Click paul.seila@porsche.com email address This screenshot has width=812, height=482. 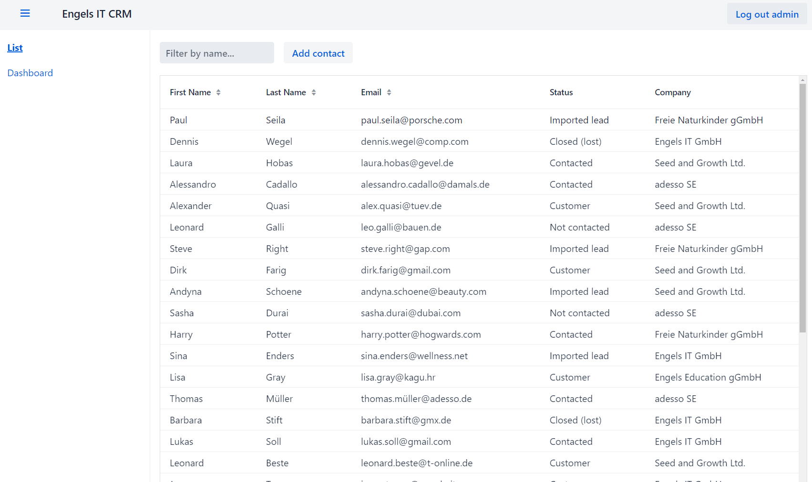click(x=411, y=120)
